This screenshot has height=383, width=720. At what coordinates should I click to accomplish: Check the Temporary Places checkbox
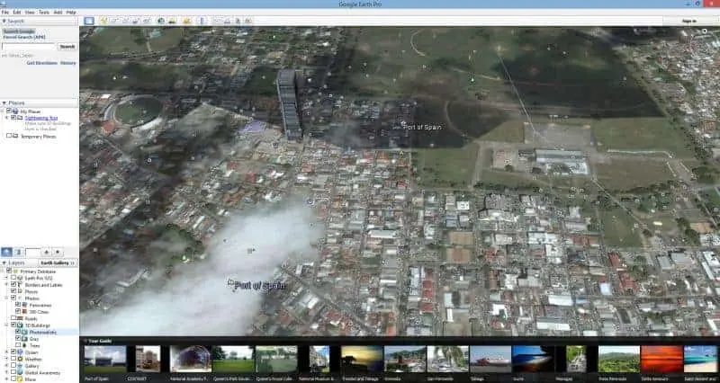pos(10,136)
